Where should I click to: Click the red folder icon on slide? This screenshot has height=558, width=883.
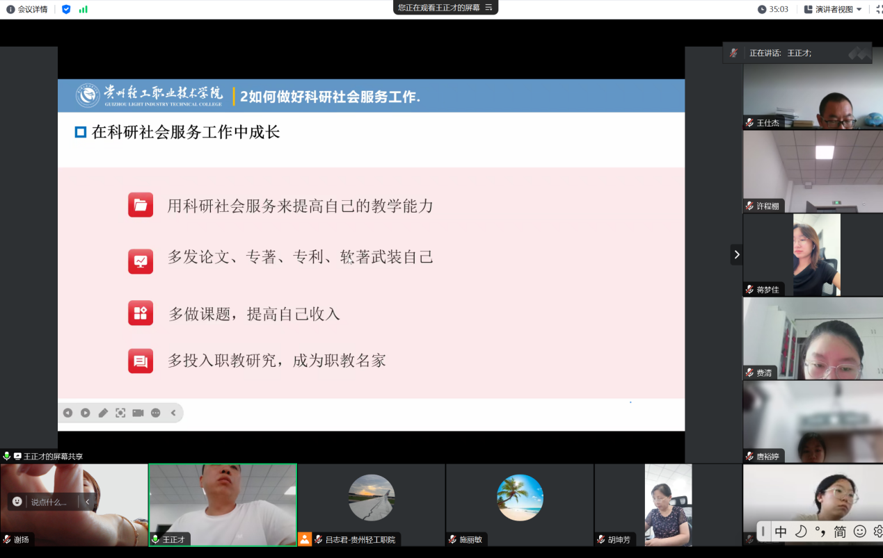[141, 205]
